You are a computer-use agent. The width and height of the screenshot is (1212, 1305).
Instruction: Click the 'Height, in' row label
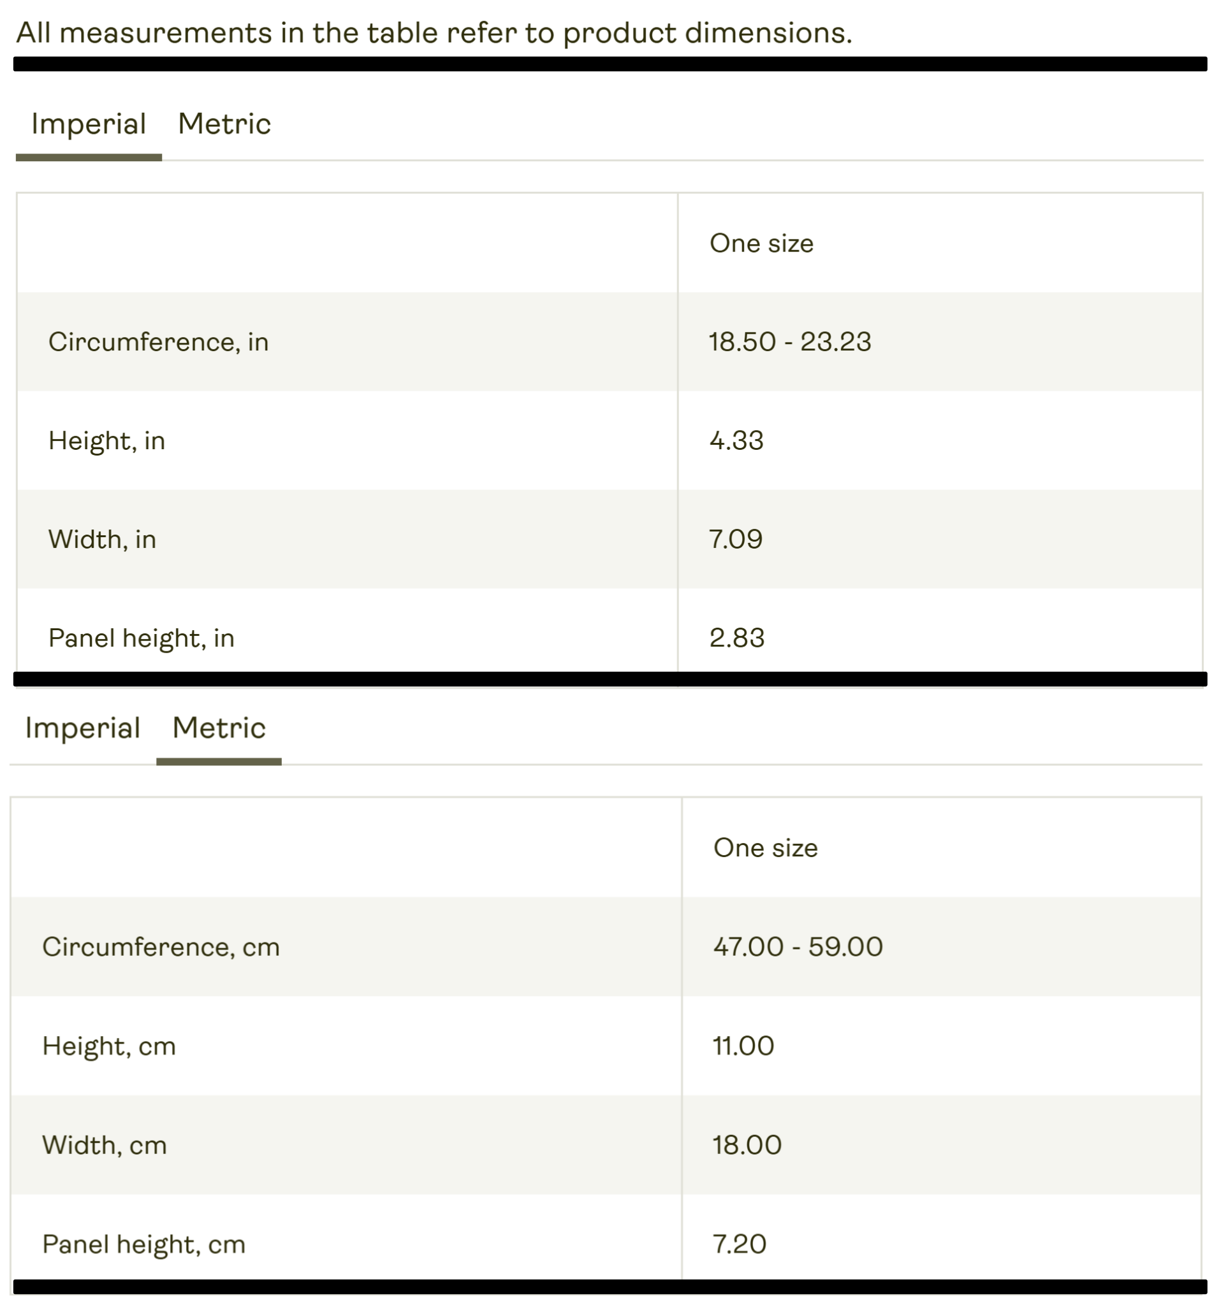(107, 440)
